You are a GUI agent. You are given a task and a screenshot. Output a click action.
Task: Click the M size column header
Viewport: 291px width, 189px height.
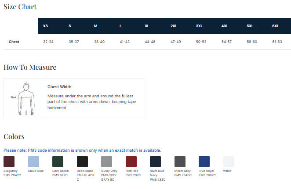tap(95, 26)
